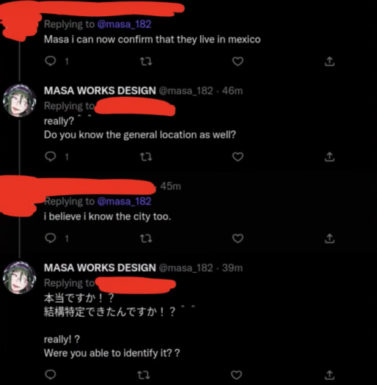Retweet the 'general location as well?' tweet
Image resolution: width=377 pixels, height=385 pixels.
[146, 157]
